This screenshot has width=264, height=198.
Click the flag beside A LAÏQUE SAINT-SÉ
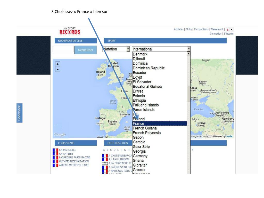pos(105,167)
